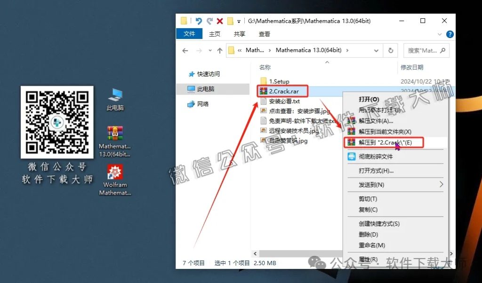Switch to the 查看 ribbon tab
482x283 pixels.
click(264, 34)
